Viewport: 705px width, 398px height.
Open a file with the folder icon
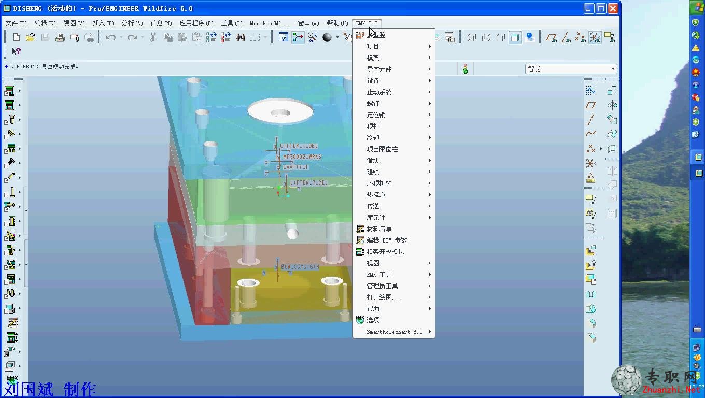[31, 37]
